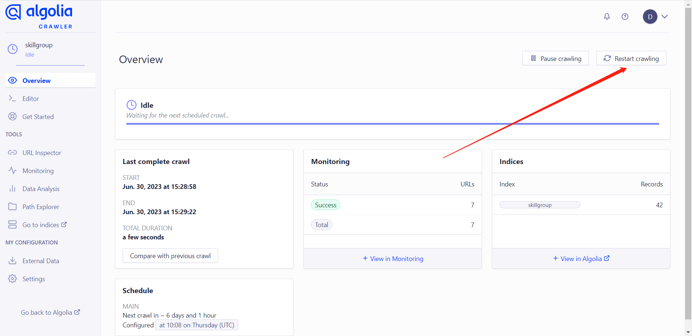
Task: Click the Data Analysis bar chart icon
Action: pos(13,189)
